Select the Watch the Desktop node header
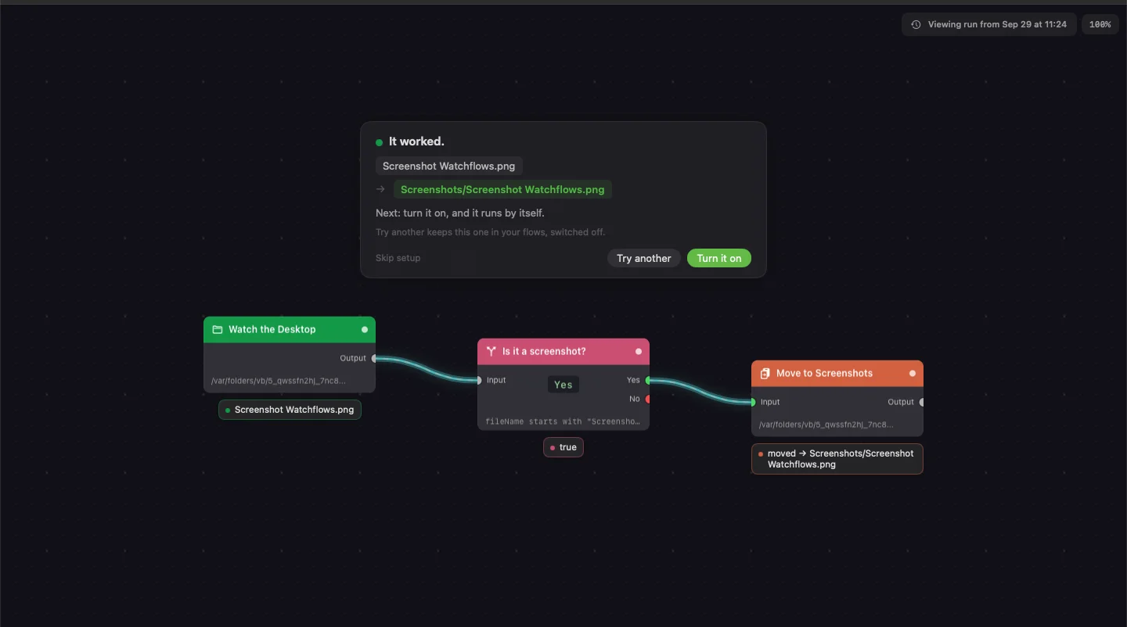1127x627 pixels. 290,329
